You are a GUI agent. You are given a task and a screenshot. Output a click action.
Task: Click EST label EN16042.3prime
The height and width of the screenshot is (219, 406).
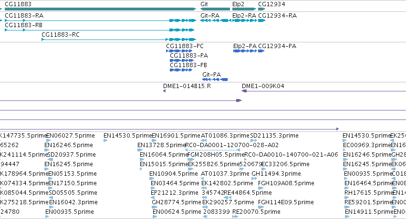coord(73,202)
